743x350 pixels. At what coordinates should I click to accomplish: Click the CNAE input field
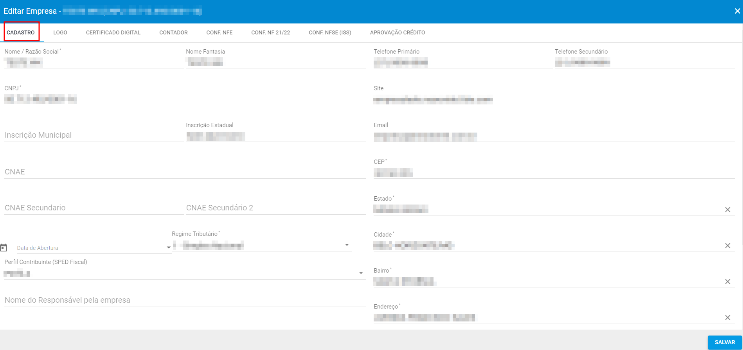185,172
